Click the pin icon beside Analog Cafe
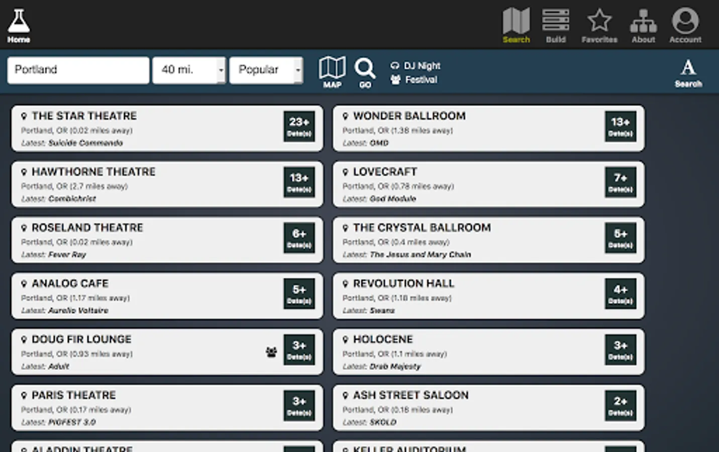 pos(24,283)
